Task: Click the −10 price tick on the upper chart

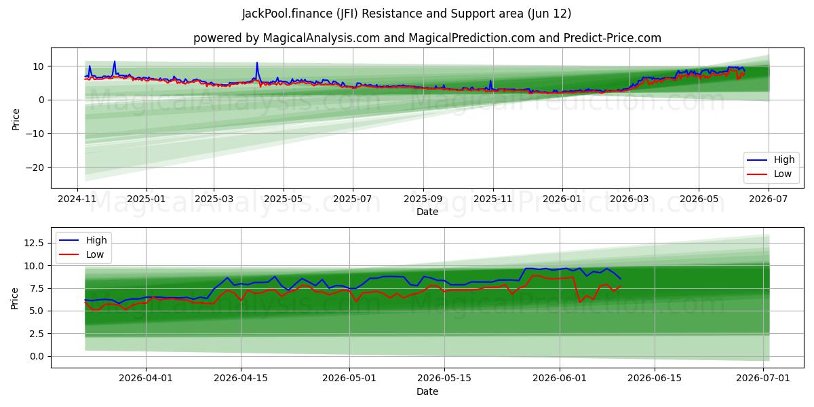Action: coord(35,134)
